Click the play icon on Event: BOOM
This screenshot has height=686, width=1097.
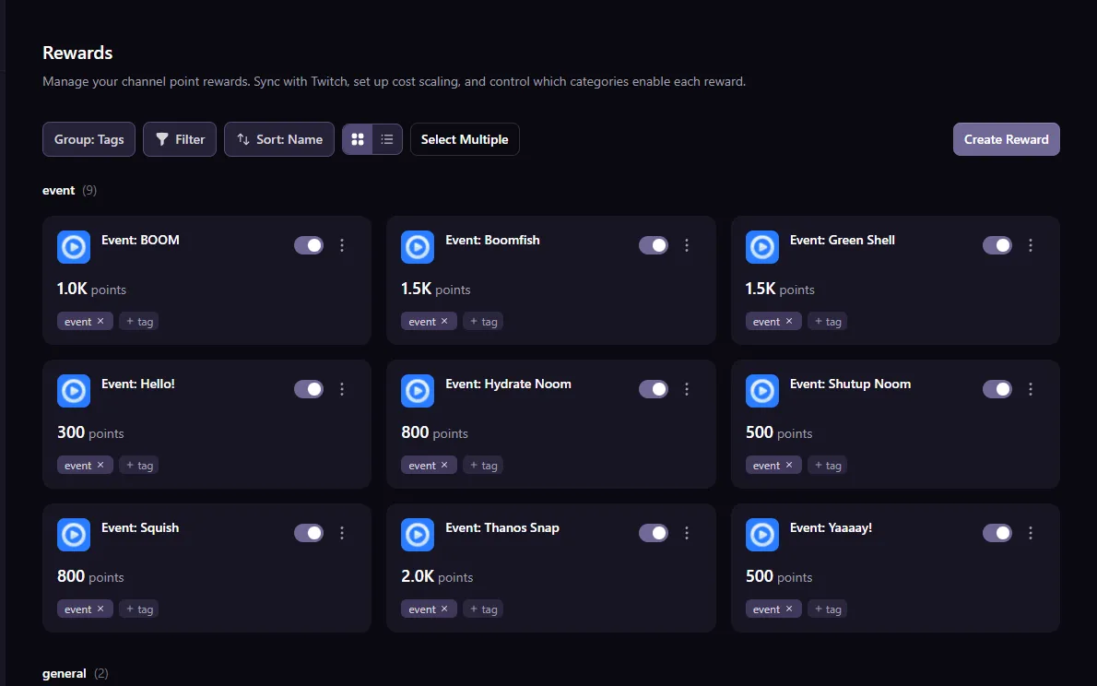click(x=73, y=246)
